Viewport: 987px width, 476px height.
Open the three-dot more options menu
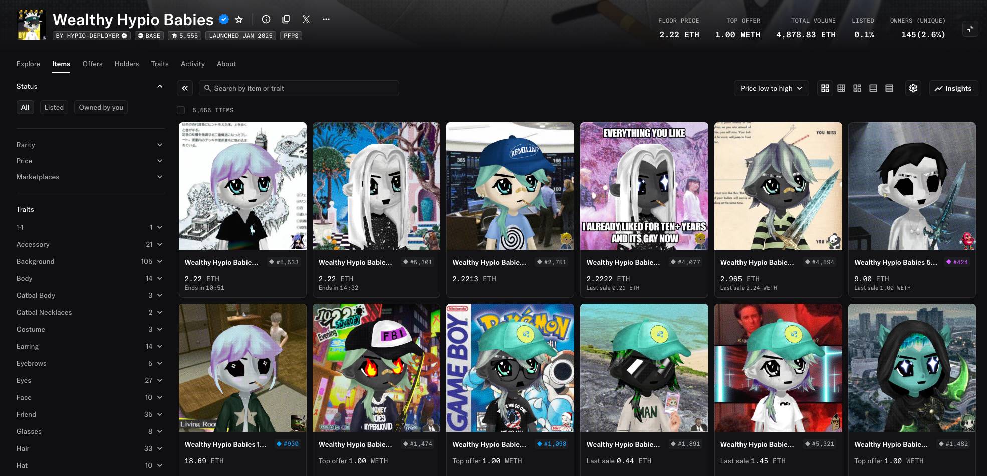(x=326, y=19)
